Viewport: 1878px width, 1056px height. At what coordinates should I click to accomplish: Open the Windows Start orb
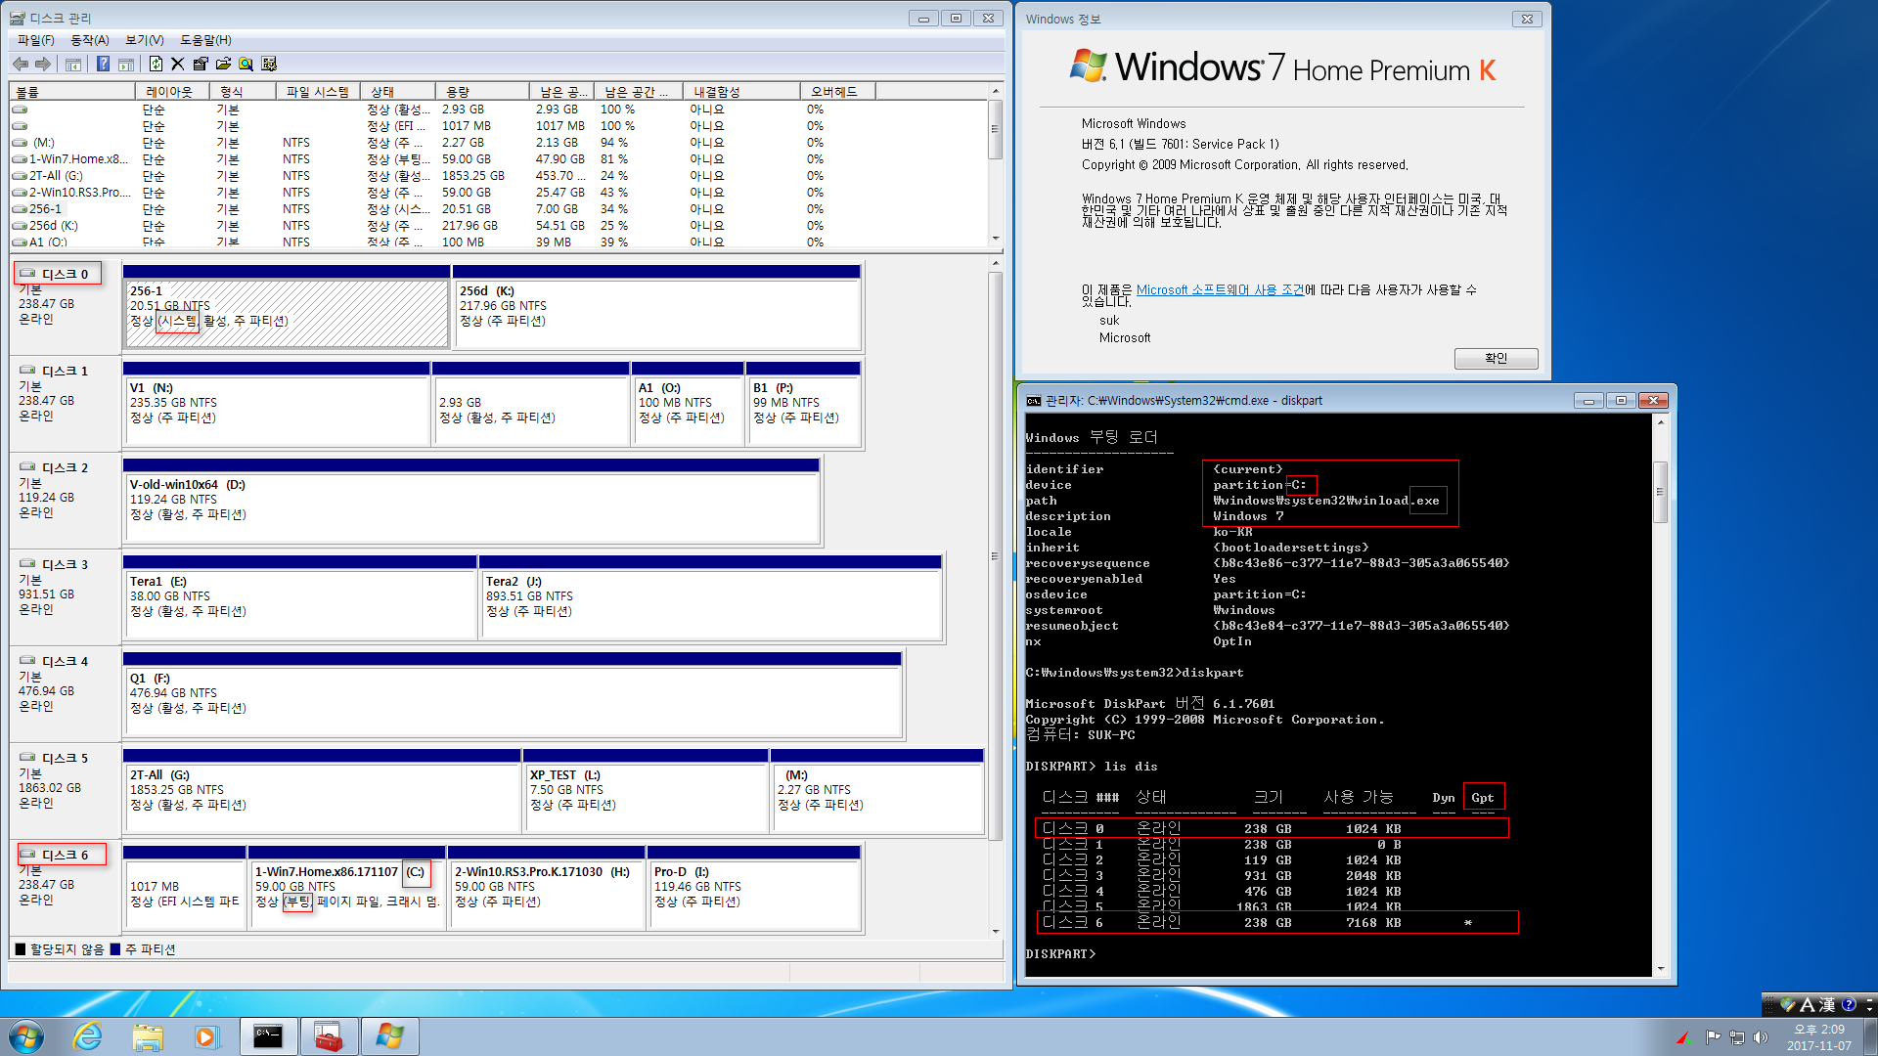25,1036
